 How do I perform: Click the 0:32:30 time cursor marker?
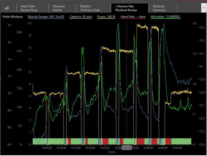pos(127,148)
